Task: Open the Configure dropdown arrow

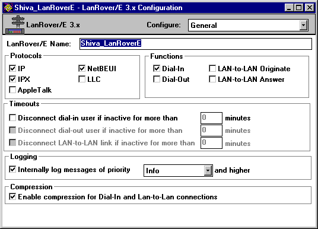Action: (303, 26)
